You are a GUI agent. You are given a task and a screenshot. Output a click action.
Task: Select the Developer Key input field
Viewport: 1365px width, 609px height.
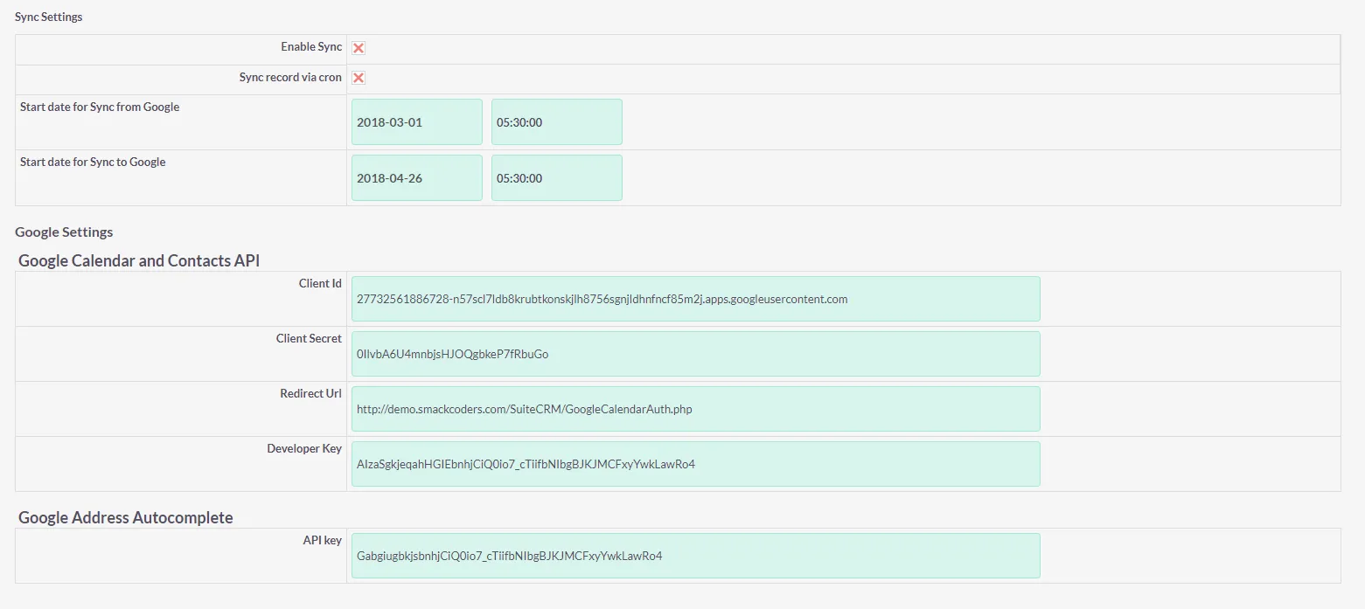point(695,464)
